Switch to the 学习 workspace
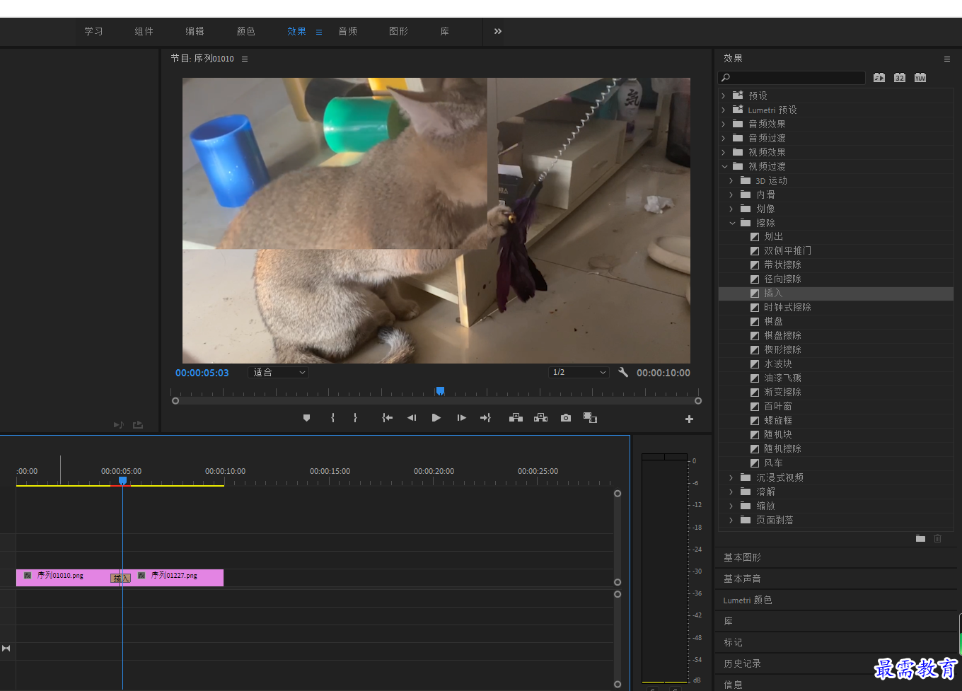The width and height of the screenshot is (962, 691). (93, 31)
